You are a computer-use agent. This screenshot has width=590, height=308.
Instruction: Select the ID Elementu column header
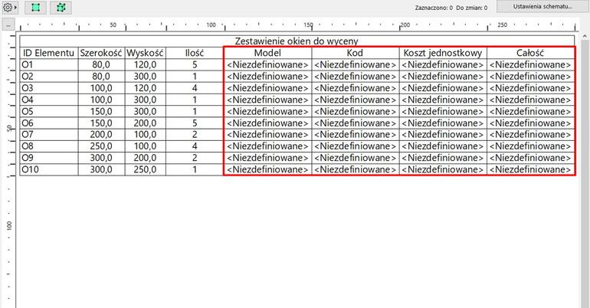[x=48, y=53]
